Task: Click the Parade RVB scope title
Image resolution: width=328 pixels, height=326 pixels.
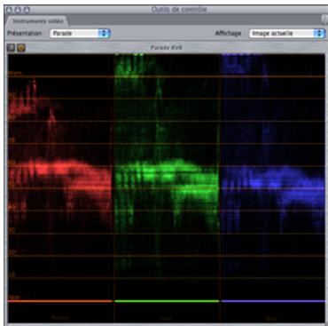Action: point(166,47)
